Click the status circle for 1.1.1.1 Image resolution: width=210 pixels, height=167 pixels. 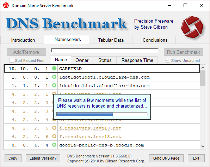(x=54, y=85)
